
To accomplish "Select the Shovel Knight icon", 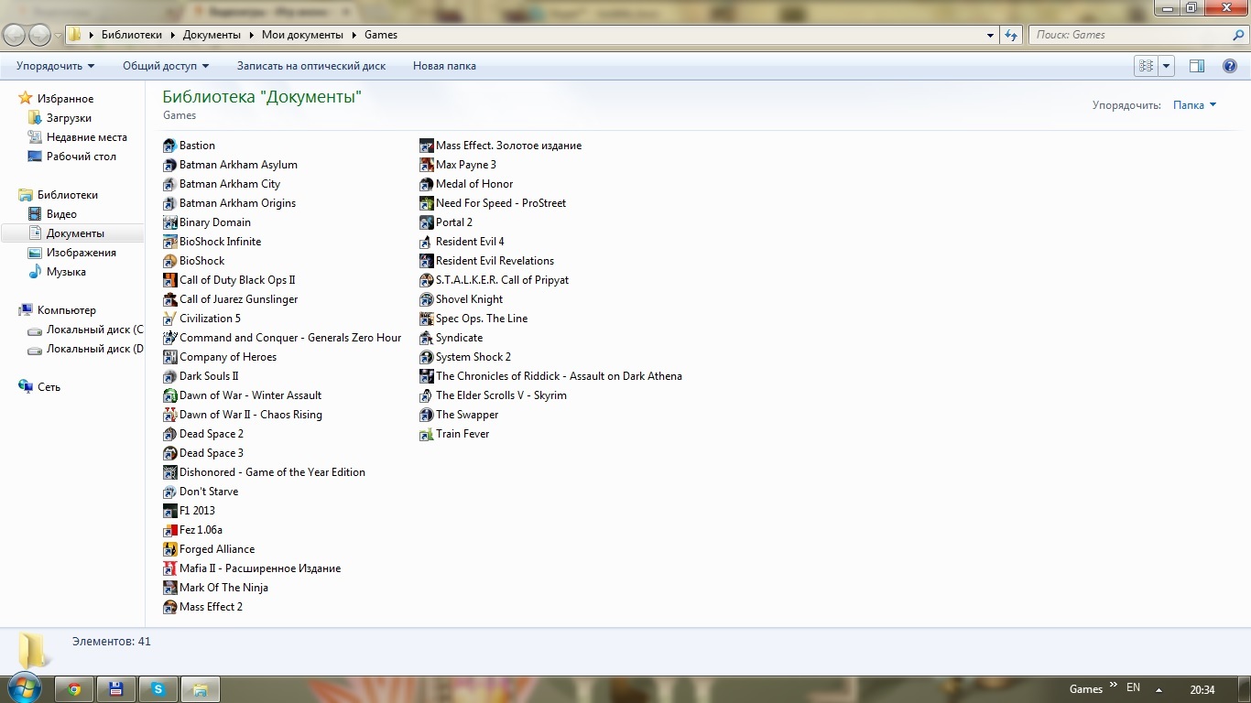I will [426, 299].
